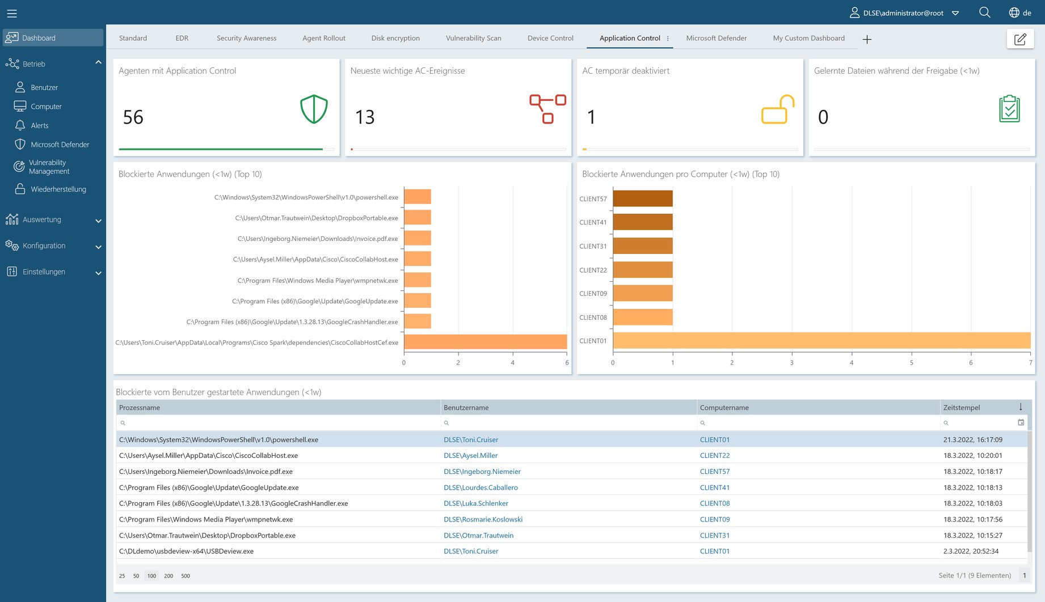1045x602 pixels.
Task: Open Alerts via the bell icon
Action: (x=20, y=125)
